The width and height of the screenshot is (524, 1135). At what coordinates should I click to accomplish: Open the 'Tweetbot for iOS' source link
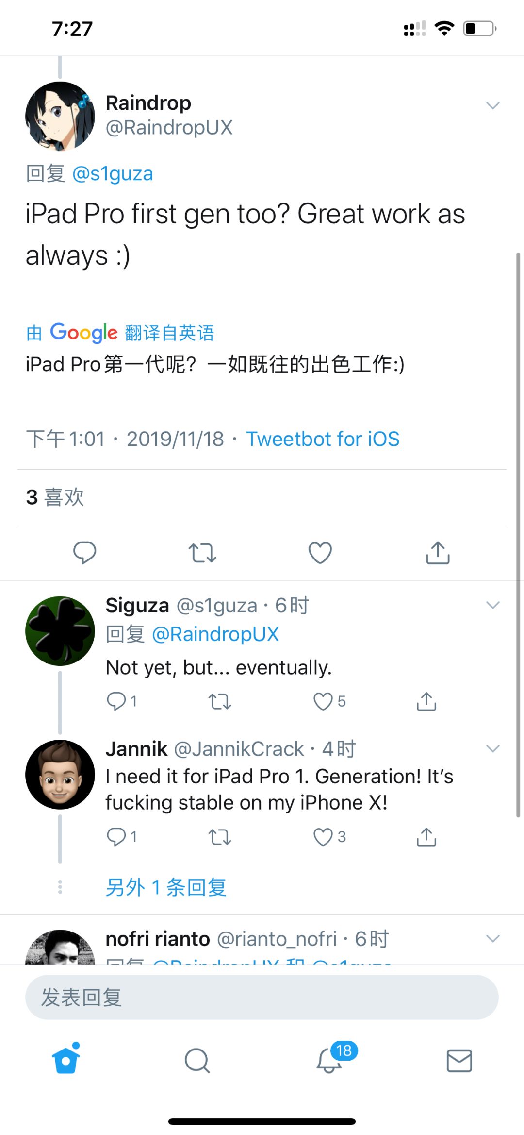323,439
